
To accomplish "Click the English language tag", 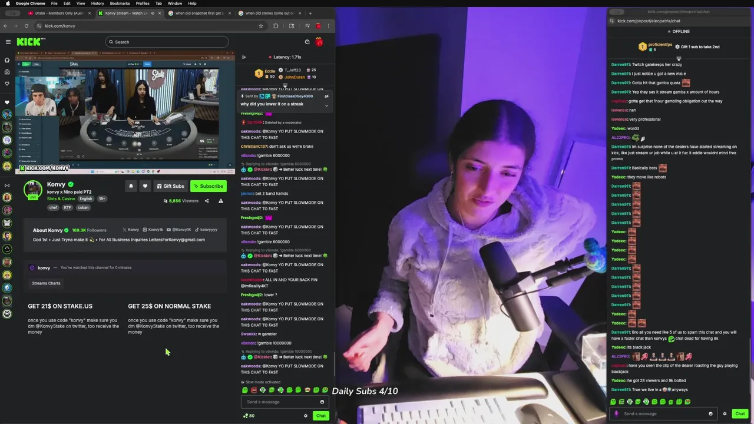I will (86, 198).
